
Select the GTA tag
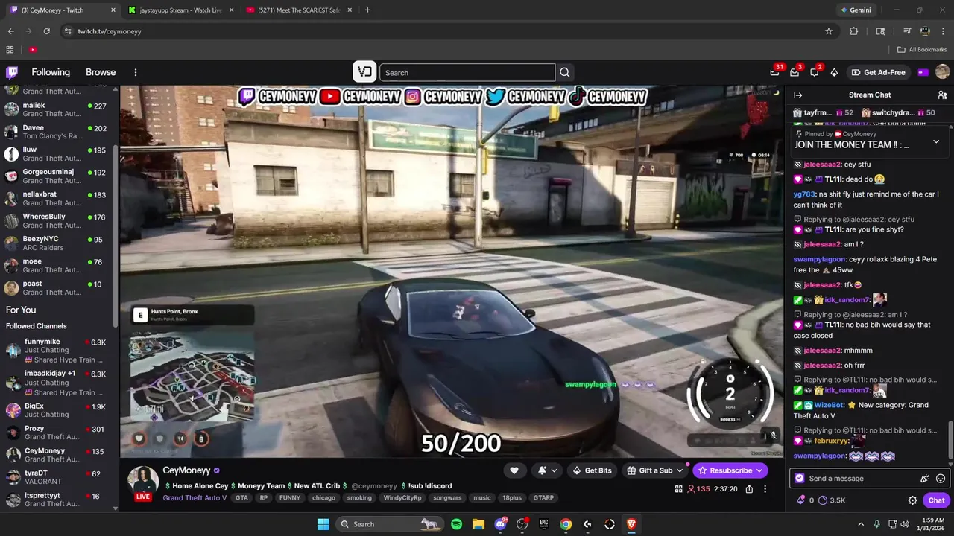241,498
